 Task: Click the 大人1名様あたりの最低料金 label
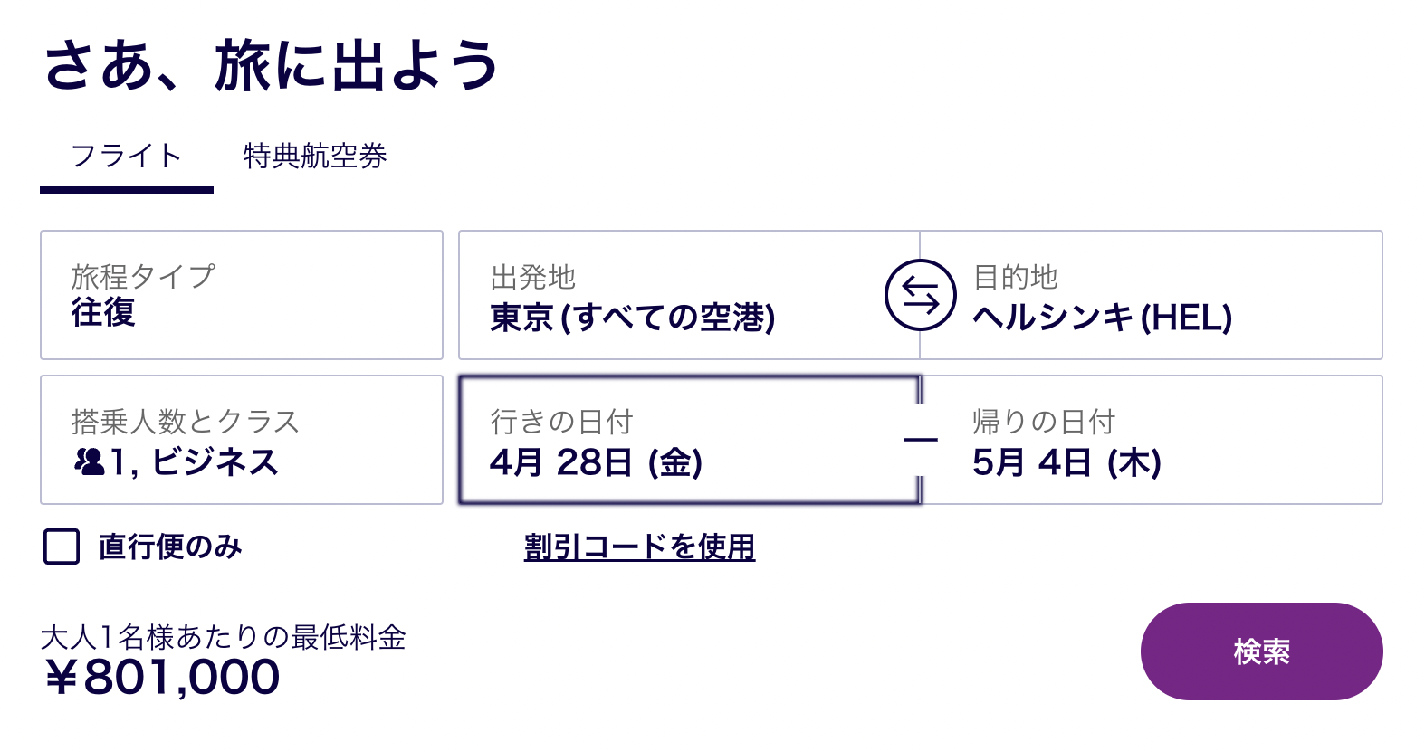coord(224,637)
